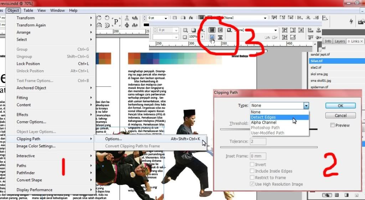Screen dimensions: 365x200
Task: Click the select previous object icon
Action: coord(135,18)
